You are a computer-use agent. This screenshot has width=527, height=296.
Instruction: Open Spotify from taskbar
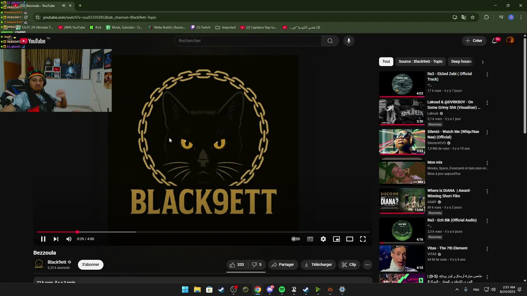pos(282,289)
